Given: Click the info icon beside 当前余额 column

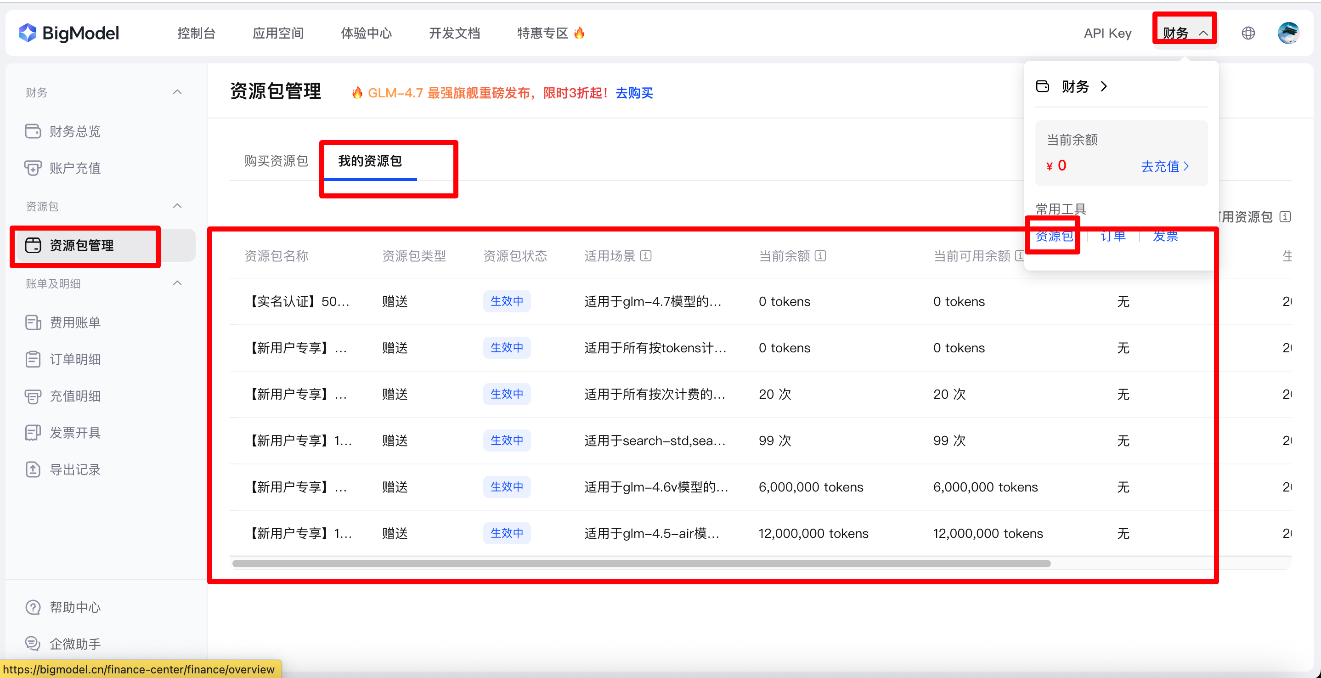Looking at the screenshot, I should pyautogui.click(x=820, y=255).
